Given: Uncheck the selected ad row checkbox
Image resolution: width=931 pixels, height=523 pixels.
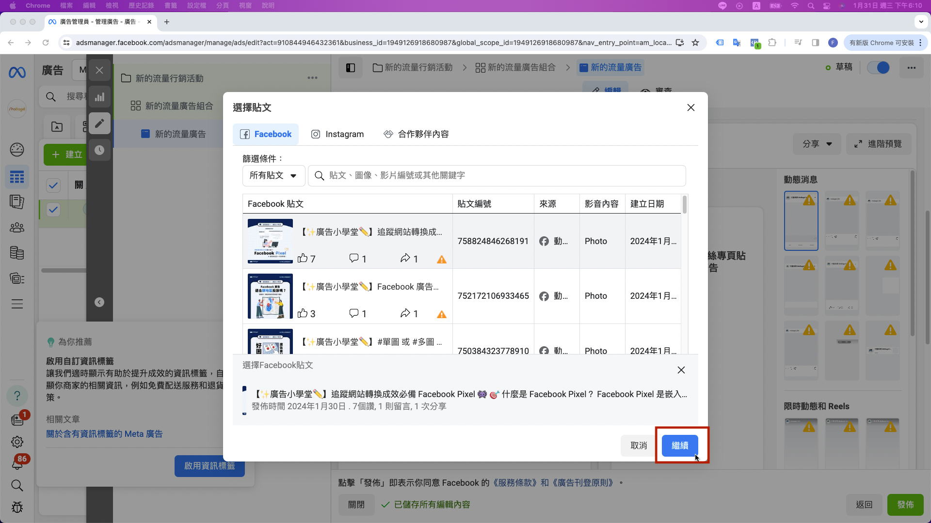Looking at the screenshot, I should 53,210.
